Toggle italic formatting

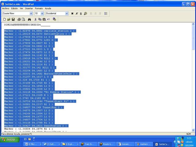(77, 13)
